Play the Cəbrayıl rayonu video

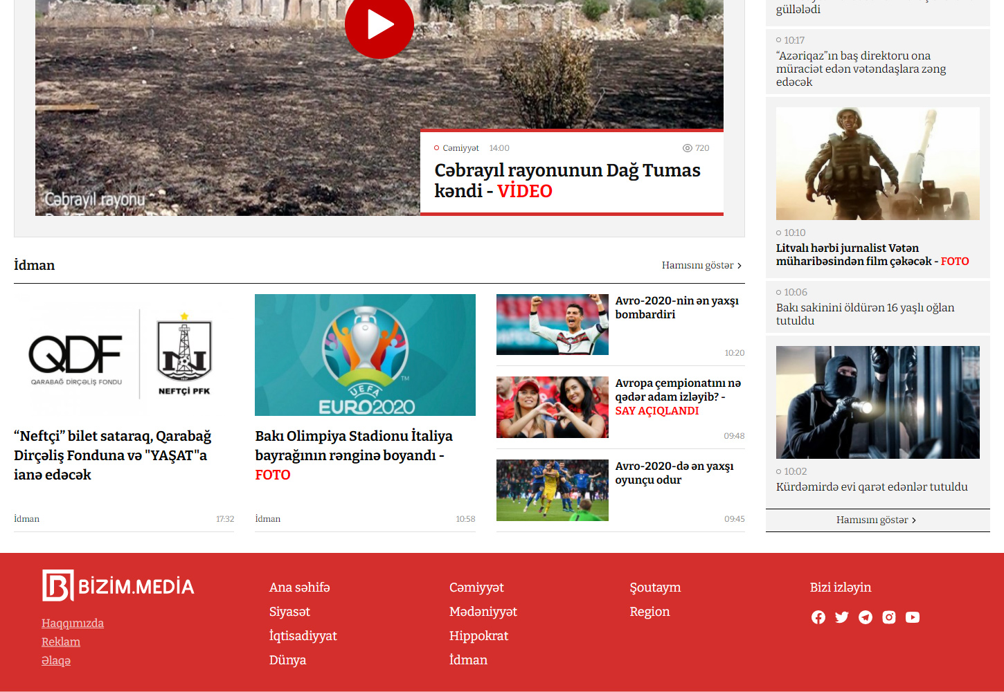point(379,25)
